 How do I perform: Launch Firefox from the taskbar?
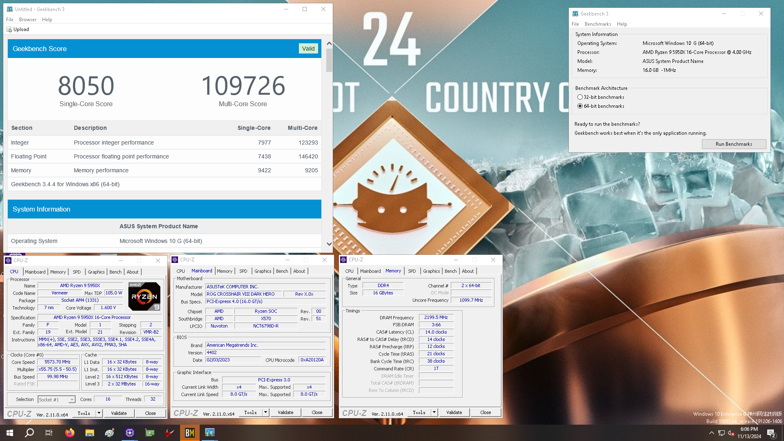[70, 433]
